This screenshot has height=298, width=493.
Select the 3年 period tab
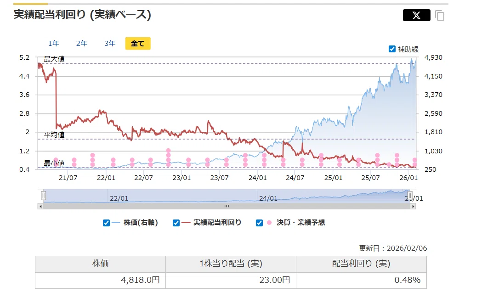pos(110,43)
